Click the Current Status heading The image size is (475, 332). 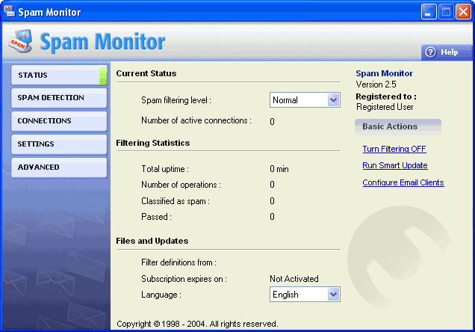[146, 73]
